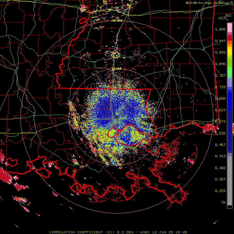The image size is (234, 234).
Task: Click the 0.307 value on the color scale
Action: pyautogui.click(x=220, y=179)
